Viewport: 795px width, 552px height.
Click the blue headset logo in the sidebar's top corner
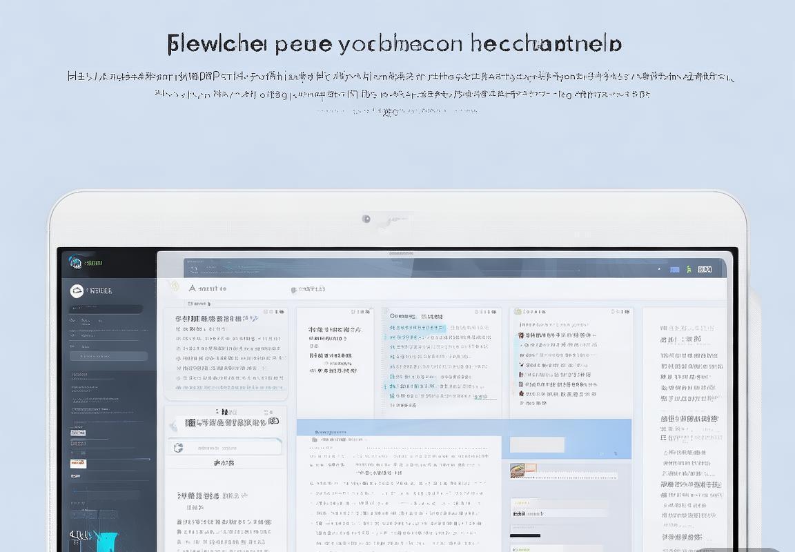click(75, 262)
